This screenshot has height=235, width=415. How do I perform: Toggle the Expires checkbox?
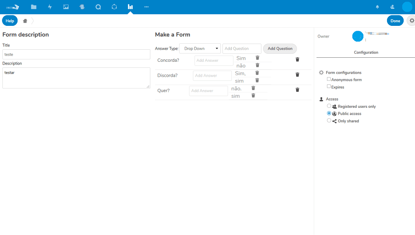tap(329, 86)
